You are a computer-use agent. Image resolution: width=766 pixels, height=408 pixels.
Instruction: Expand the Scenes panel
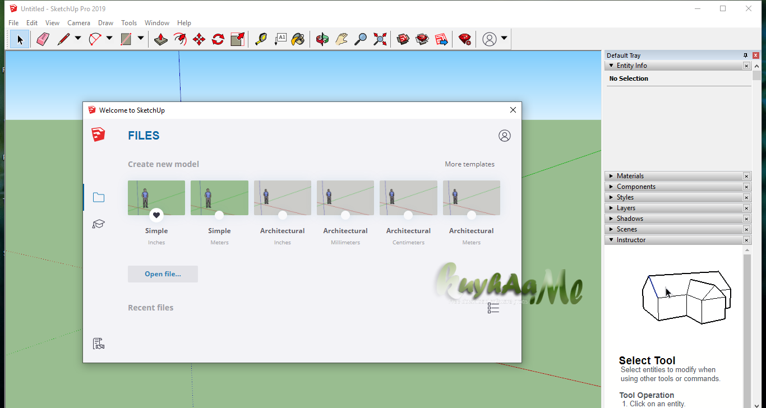[x=610, y=229]
